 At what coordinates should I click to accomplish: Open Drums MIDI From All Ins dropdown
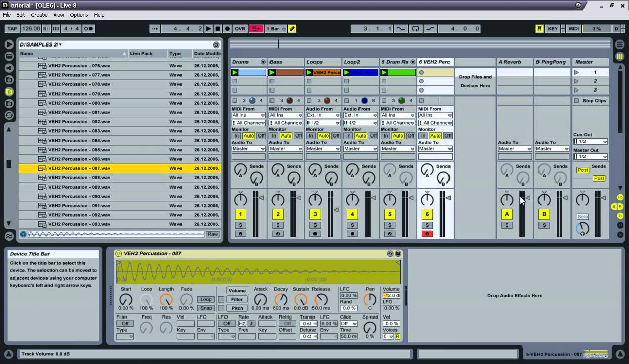pyautogui.click(x=248, y=115)
